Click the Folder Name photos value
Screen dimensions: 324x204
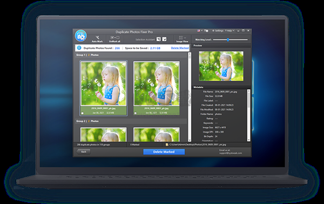pyautogui.click(x=218, y=114)
